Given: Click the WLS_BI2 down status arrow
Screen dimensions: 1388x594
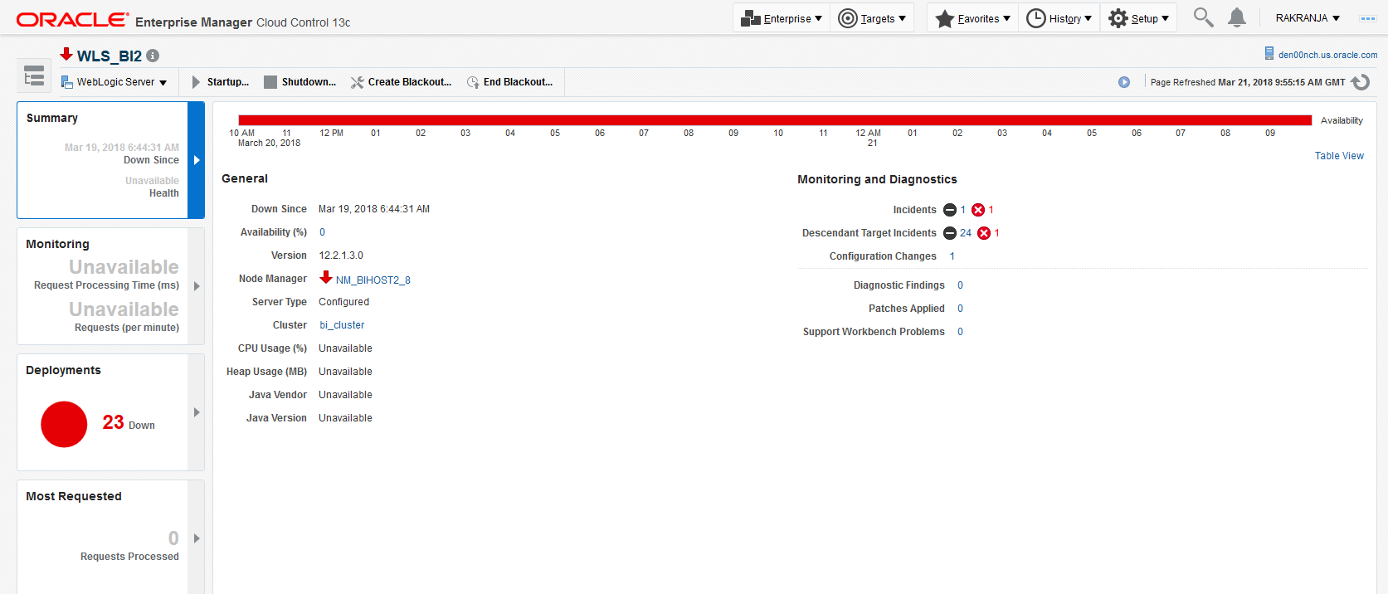Looking at the screenshot, I should coord(66,54).
